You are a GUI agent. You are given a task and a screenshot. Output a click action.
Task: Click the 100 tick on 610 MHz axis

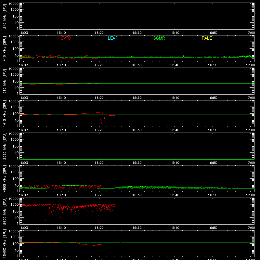coord(16,81)
